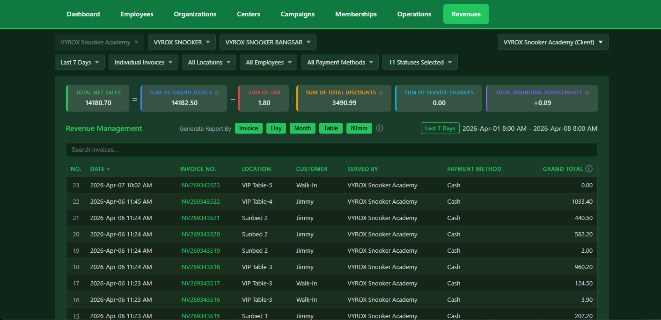Click the info icon next to Grand Total header
Viewport: 661px width, 320px height.
(589, 169)
